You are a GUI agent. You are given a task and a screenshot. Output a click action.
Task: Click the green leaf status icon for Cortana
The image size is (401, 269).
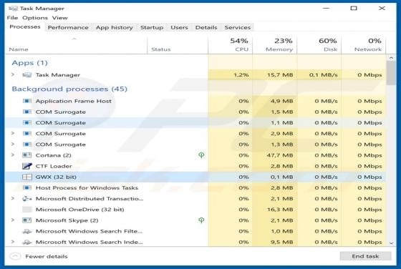point(201,155)
